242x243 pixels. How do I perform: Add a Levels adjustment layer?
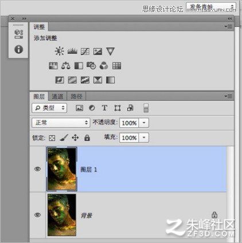pyautogui.click(x=72, y=51)
